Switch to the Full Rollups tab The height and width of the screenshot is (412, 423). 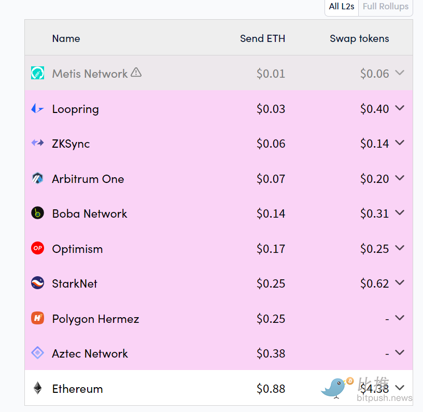386,6
